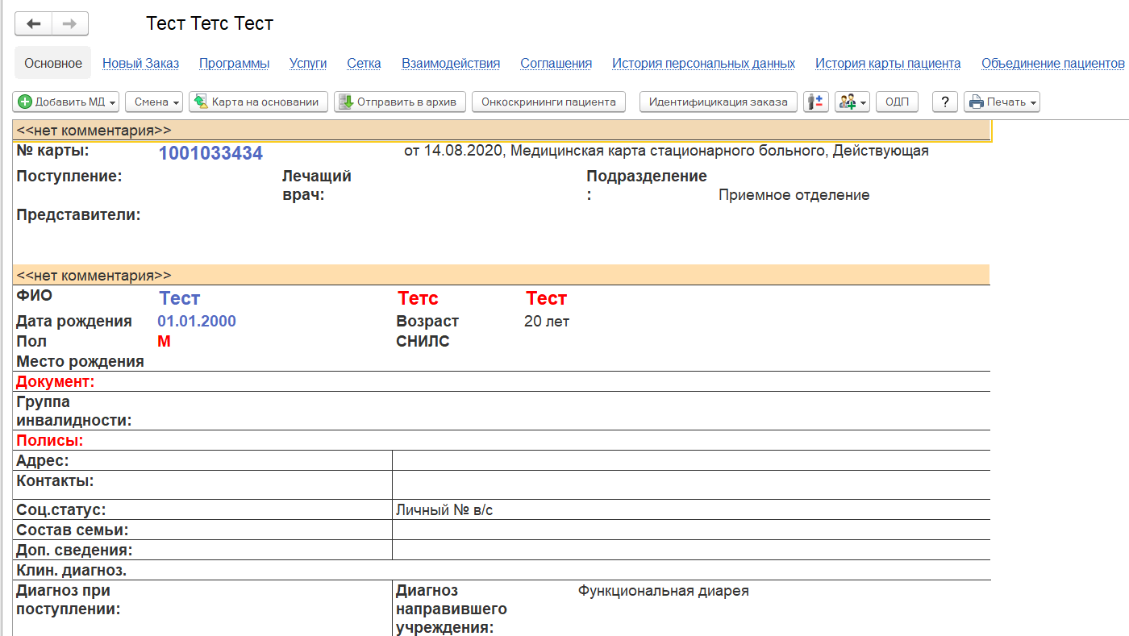Open the Взаимодействия tab
The height and width of the screenshot is (636, 1129).
[451, 63]
